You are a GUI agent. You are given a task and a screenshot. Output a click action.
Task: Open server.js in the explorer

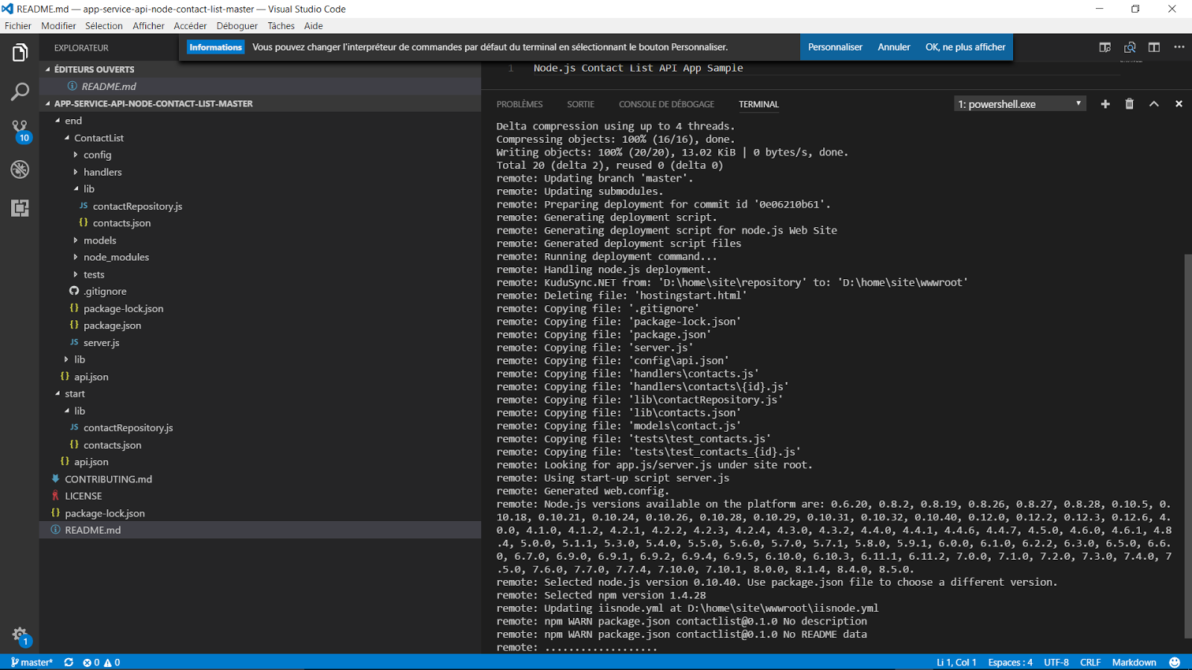tap(101, 343)
